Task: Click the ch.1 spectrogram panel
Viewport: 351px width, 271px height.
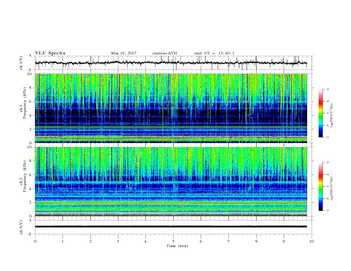Action: [171, 108]
